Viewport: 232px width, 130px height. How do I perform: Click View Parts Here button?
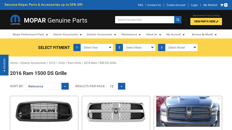[206, 21]
